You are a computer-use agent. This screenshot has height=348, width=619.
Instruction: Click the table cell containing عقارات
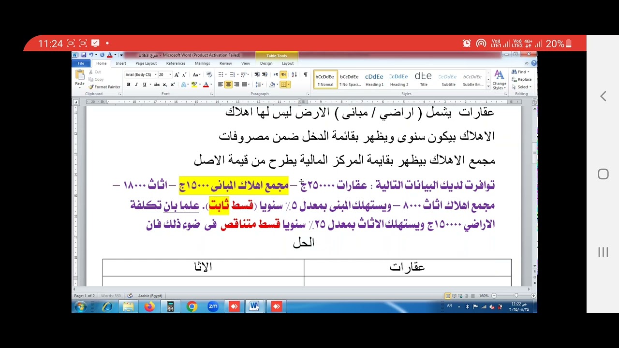407,267
